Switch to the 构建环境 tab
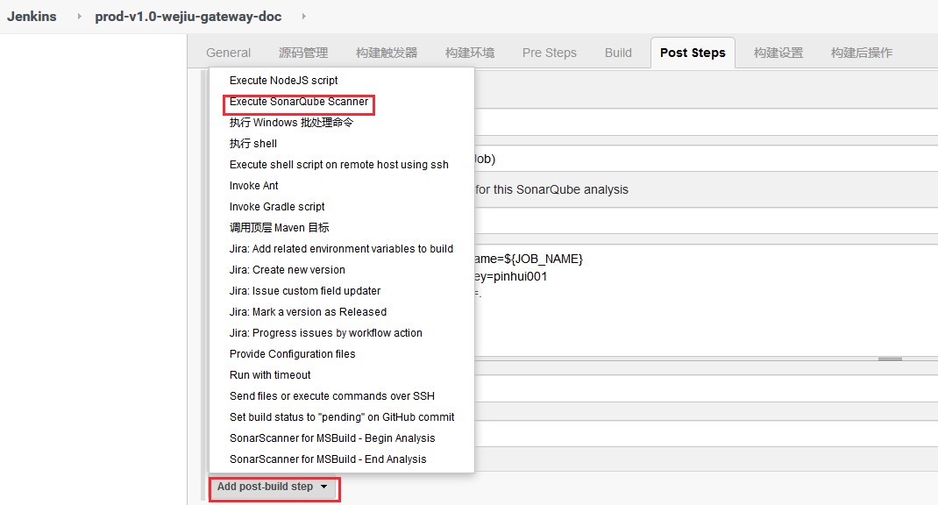Image resolution: width=938 pixels, height=505 pixels. point(470,53)
